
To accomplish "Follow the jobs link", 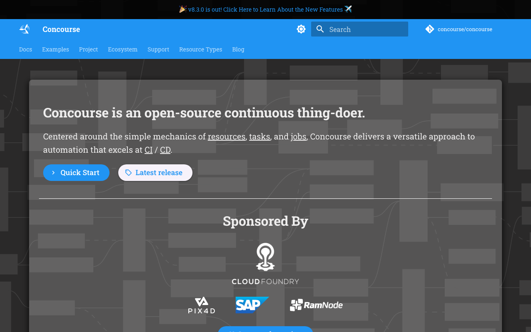I will (298, 137).
